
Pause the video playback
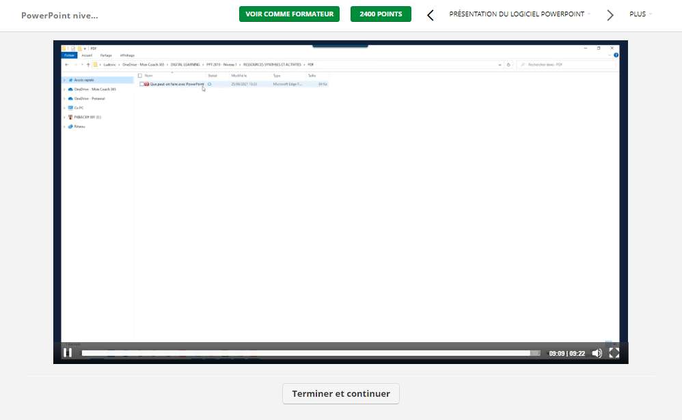point(68,353)
